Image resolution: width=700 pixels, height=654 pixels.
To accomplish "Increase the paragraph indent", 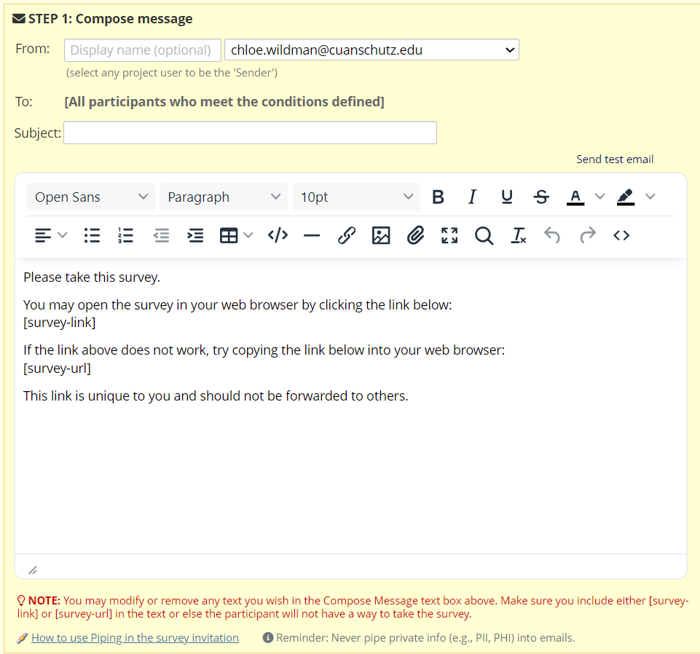I will [195, 235].
